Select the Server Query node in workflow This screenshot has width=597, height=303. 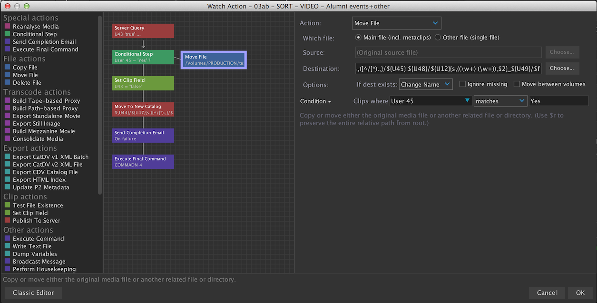tap(143, 31)
